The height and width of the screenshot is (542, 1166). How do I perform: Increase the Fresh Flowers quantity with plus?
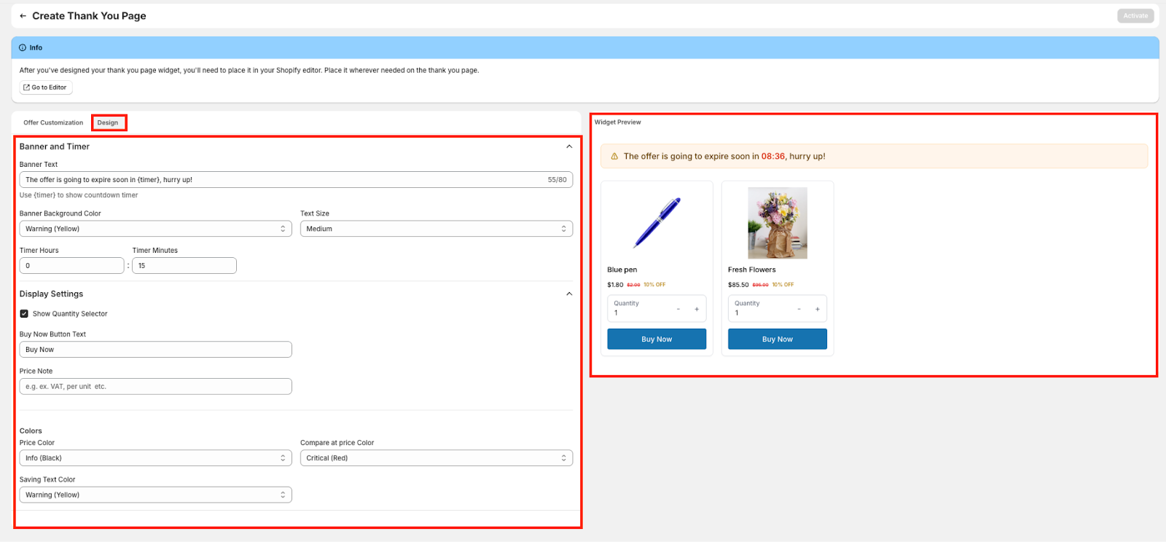817,309
